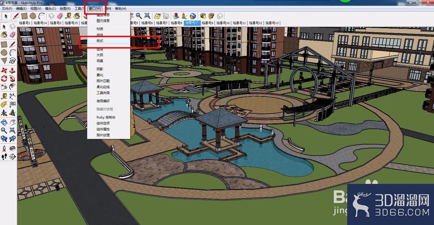Choose the Protractor tool in left toolbar
The width and height of the screenshot is (434, 225).
click(x=4, y=104)
